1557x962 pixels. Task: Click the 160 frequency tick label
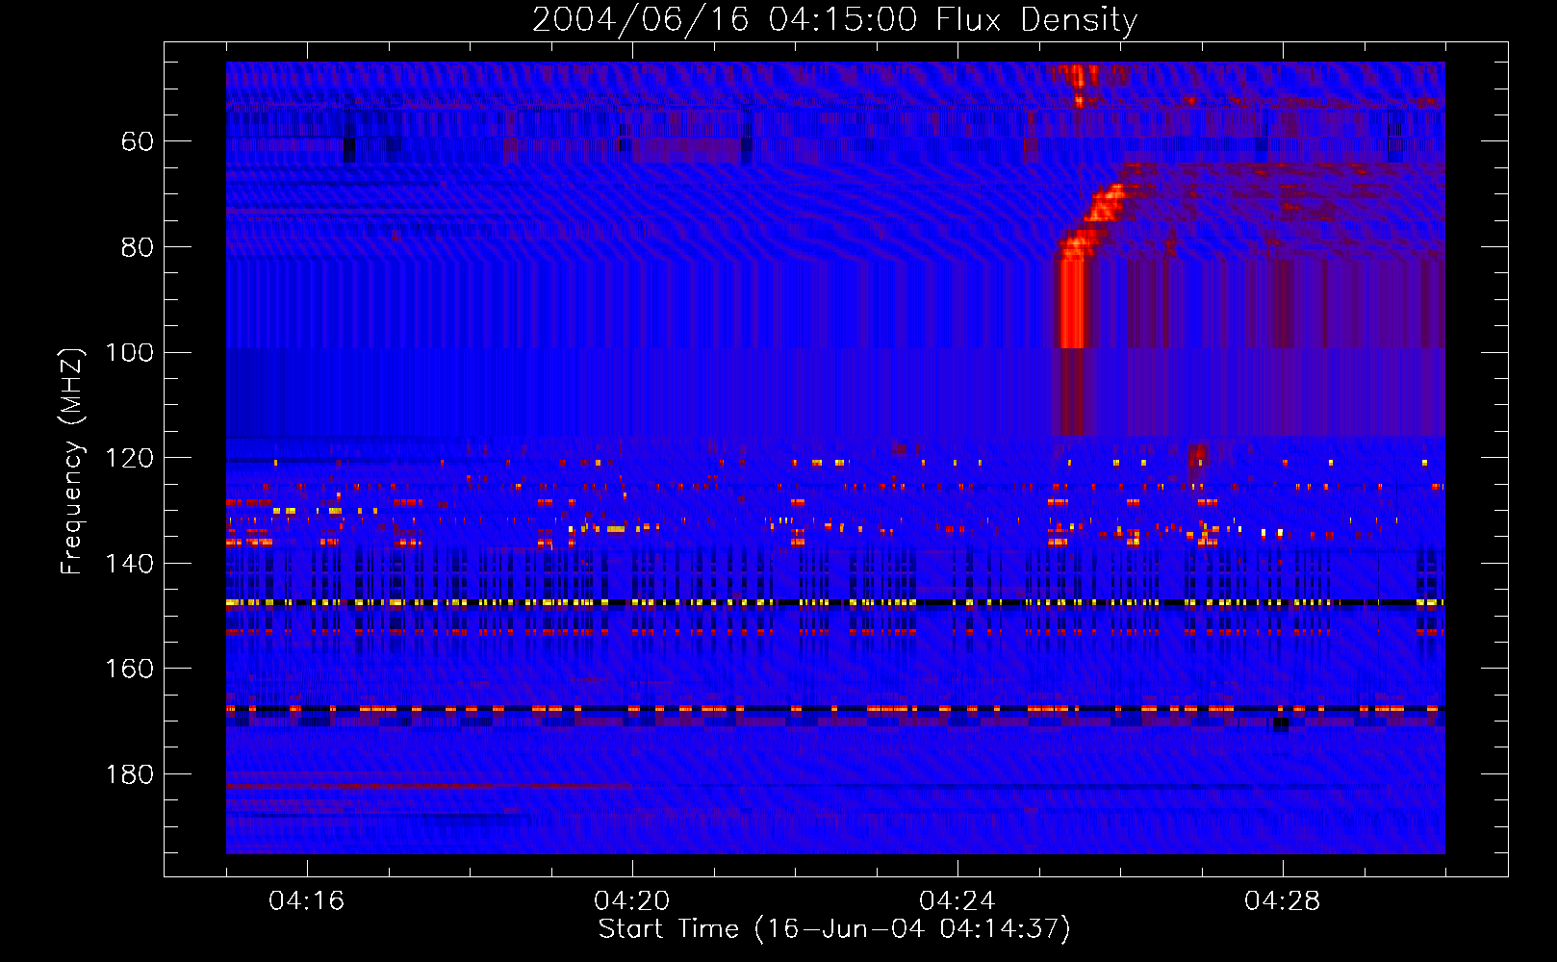point(129,669)
